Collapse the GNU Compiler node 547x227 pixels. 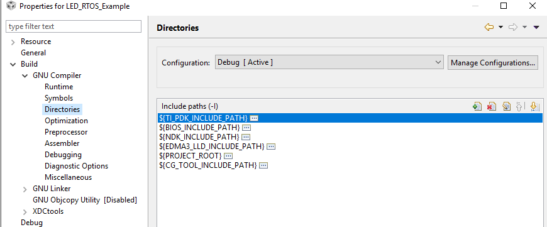click(25, 75)
